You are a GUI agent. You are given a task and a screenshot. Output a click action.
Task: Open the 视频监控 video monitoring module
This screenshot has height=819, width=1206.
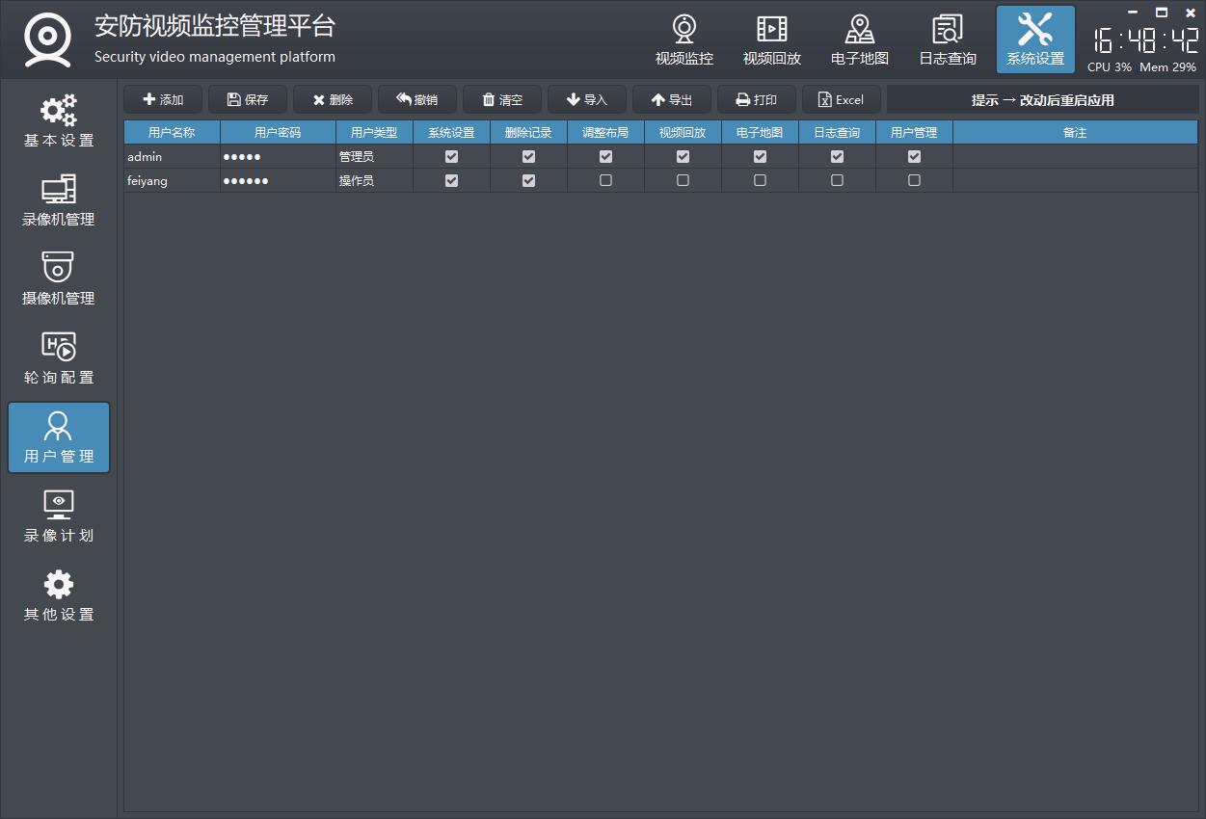683,40
